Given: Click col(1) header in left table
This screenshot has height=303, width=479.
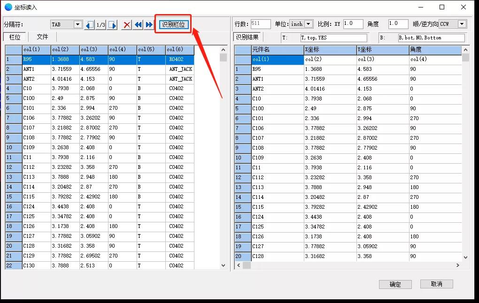Looking at the screenshot, I should (37, 49).
